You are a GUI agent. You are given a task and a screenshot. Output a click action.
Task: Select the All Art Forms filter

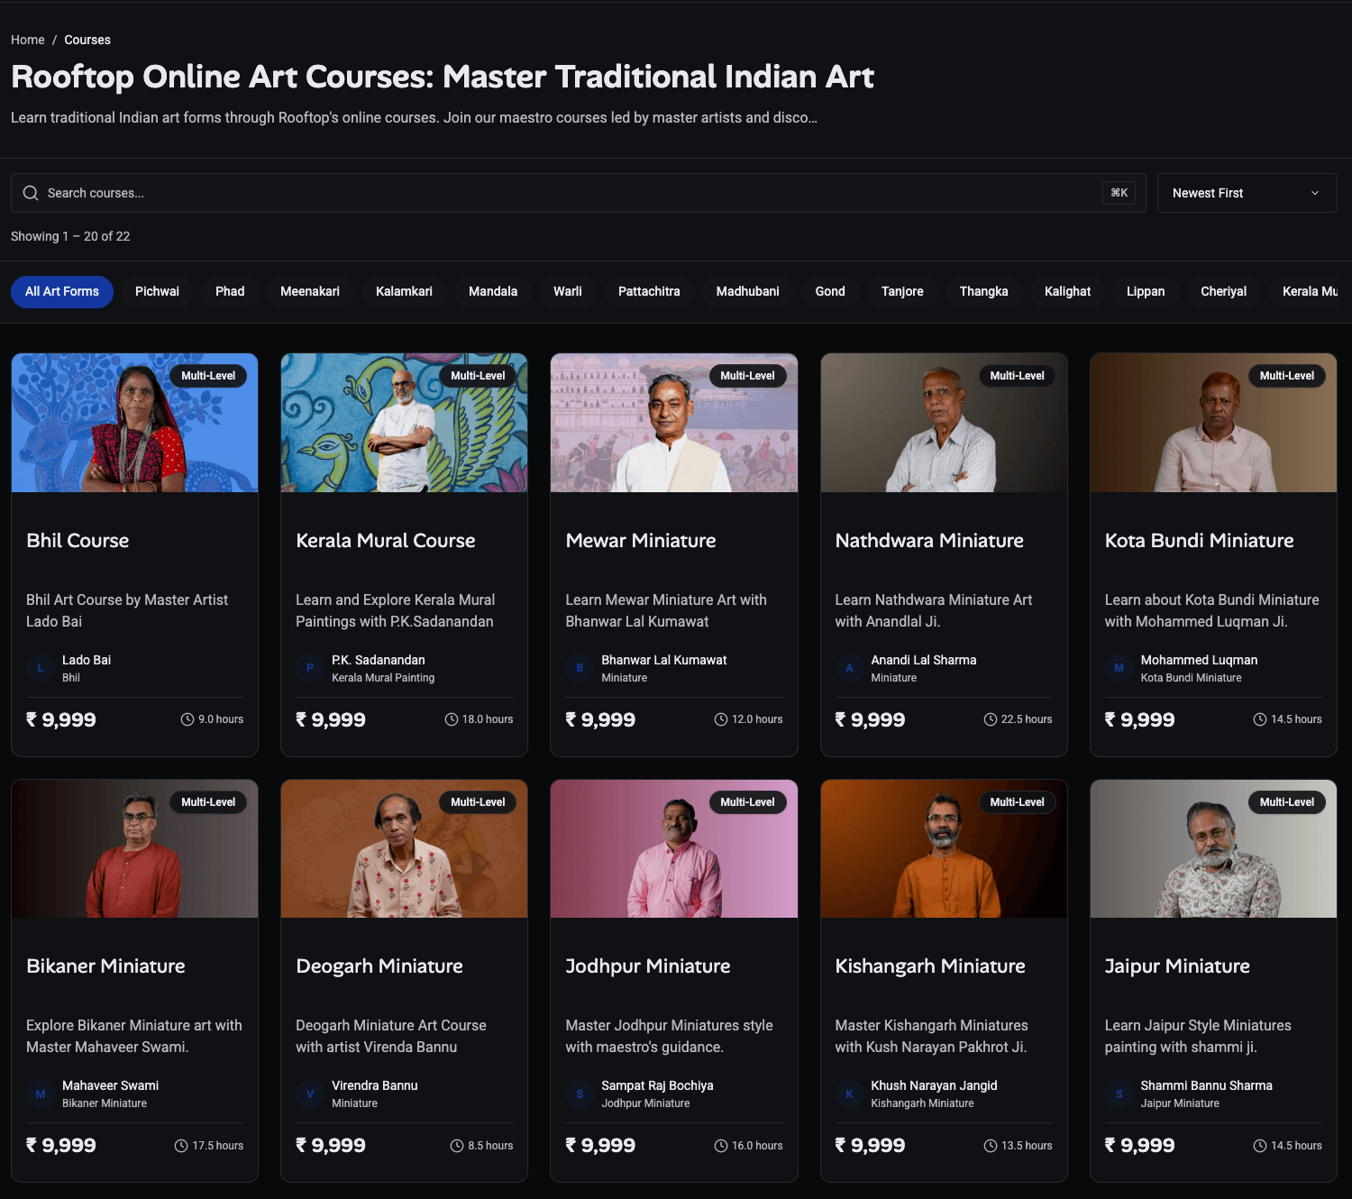click(x=62, y=292)
